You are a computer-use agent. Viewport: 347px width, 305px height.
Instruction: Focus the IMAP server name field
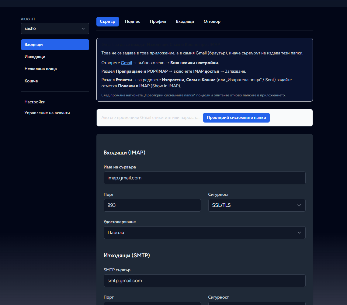click(204, 178)
